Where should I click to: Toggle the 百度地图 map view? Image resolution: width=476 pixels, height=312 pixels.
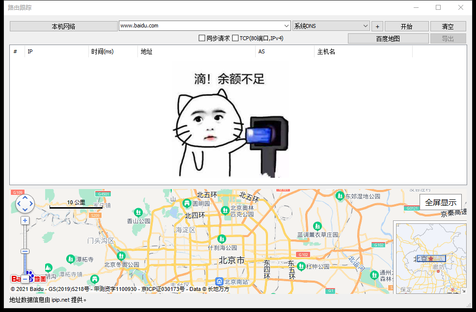click(388, 38)
